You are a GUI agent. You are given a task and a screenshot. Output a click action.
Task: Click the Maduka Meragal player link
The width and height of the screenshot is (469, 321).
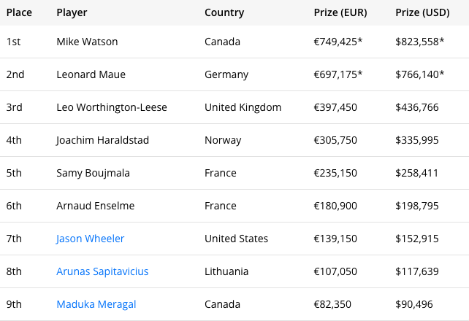pyautogui.click(x=96, y=304)
